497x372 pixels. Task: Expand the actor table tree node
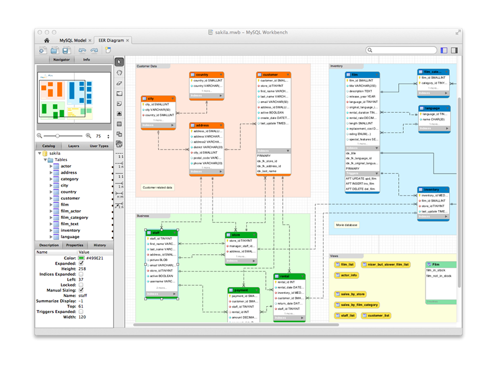[51, 166]
